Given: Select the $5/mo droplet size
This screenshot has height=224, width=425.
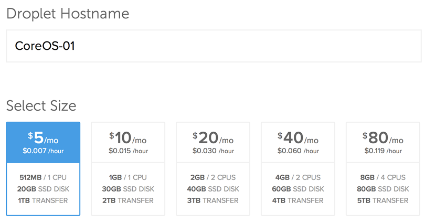Looking at the screenshot, I should [x=43, y=138].
